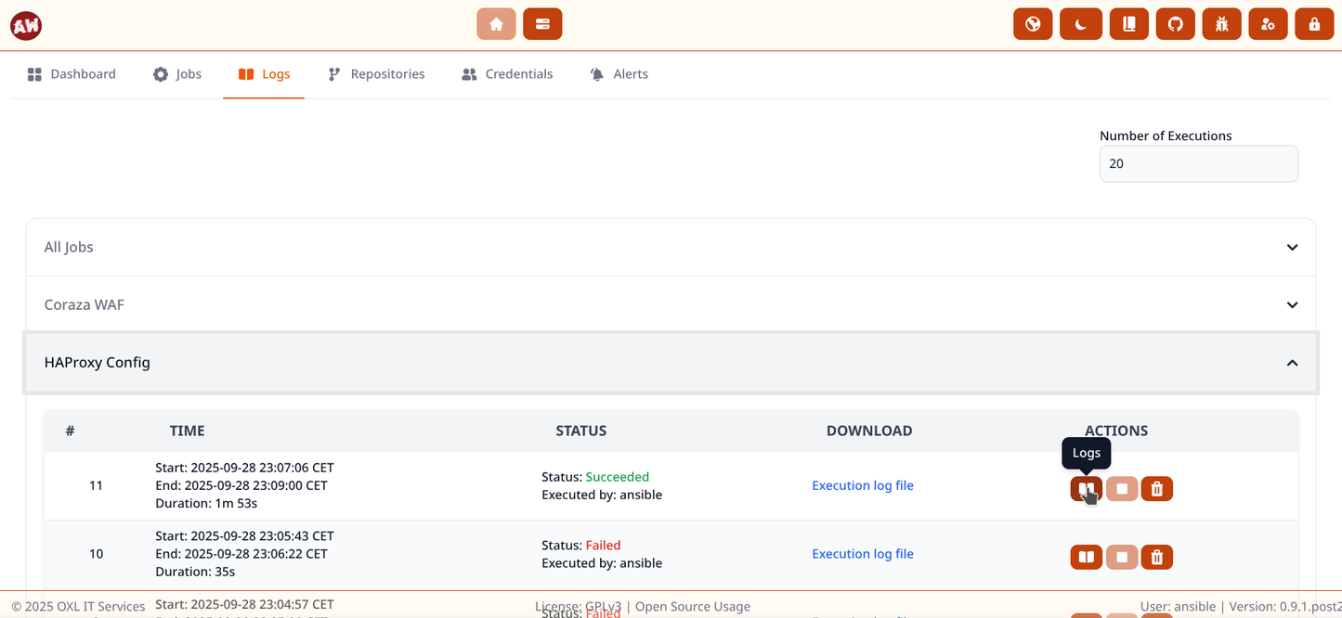This screenshot has width=1342, height=618.
Task: Open the GitHub repository icon
Action: [1175, 23]
